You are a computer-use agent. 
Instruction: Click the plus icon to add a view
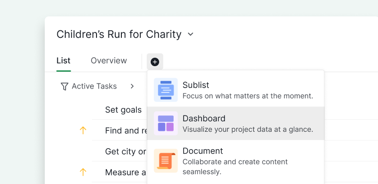coord(155,62)
